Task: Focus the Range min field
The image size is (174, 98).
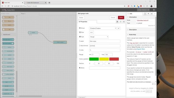Action: tap(95, 54)
